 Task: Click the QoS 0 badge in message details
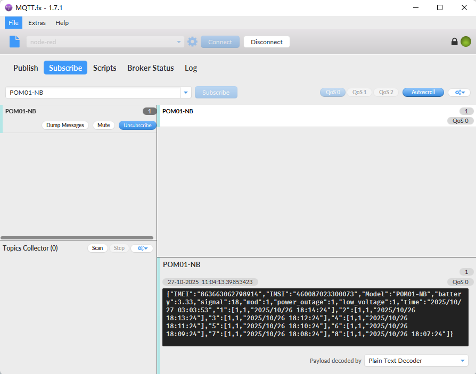click(460, 282)
